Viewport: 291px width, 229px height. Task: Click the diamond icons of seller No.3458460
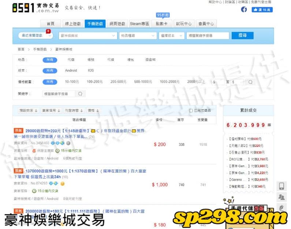pyautogui.click(x=57, y=143)
